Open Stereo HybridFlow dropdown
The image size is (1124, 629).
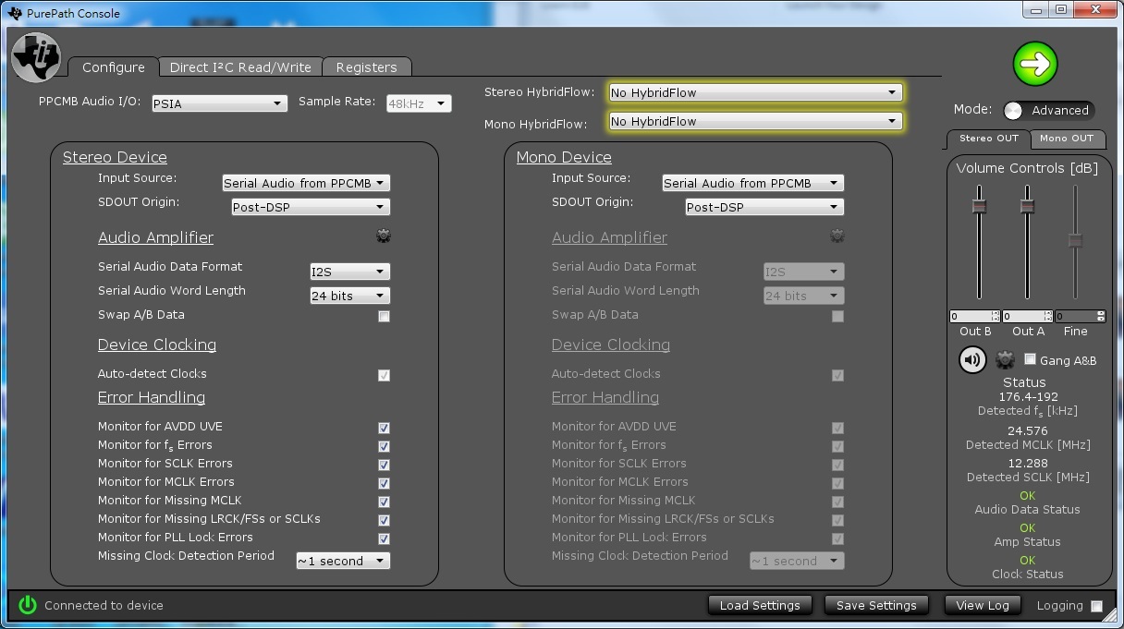(755, 92)
